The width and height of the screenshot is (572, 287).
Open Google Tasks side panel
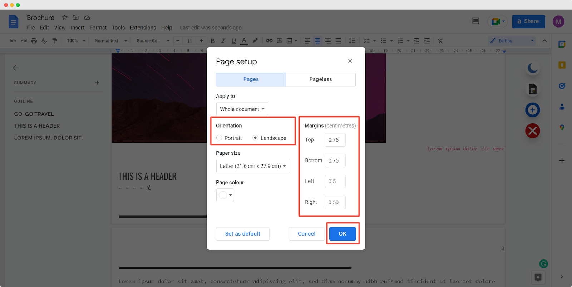pos(562,86)
